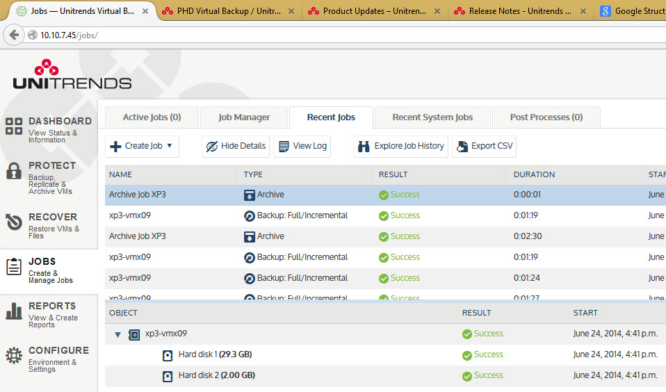Open the Job Manager tab
This screenshot has height=392, width=666.
coord(244,117)
